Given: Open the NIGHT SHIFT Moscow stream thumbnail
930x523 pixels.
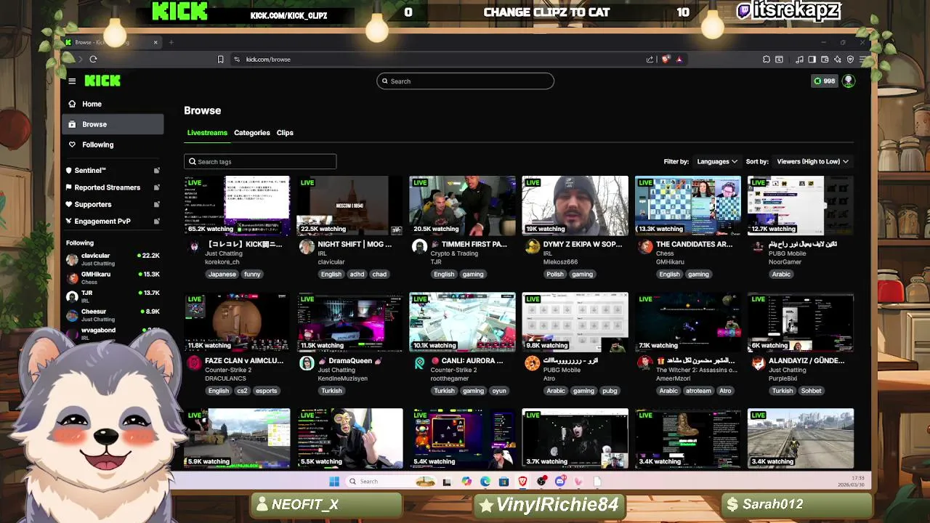Looking at the screenshot, I should point(349,206).
